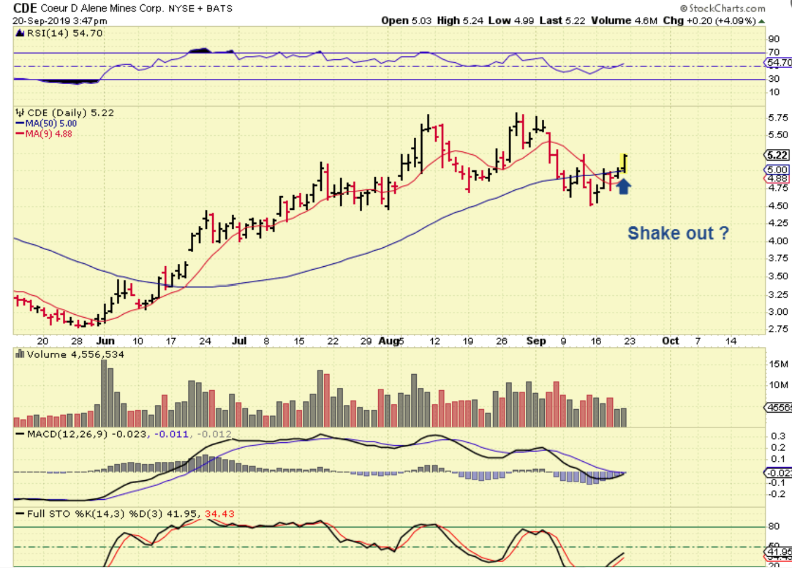Click the 2.75 level on the price axis
The image size is (792, 568).
click(x=777, y=329)
